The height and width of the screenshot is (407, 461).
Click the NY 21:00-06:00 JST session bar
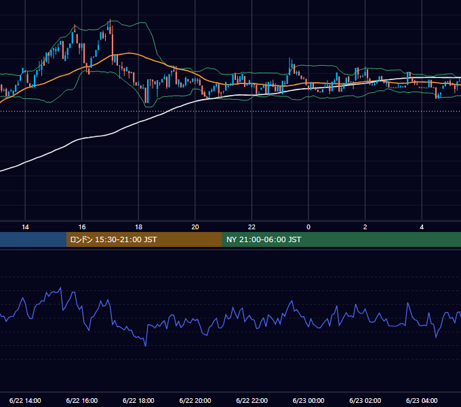coord(341,239)
